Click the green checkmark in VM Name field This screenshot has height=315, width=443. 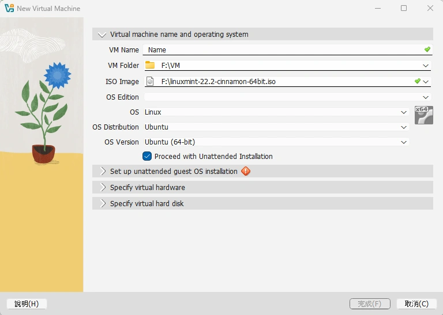point(427,50)
